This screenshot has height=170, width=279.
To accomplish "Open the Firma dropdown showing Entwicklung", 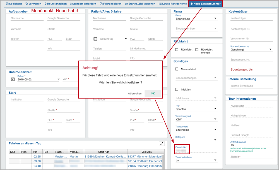I will point(196,19).
